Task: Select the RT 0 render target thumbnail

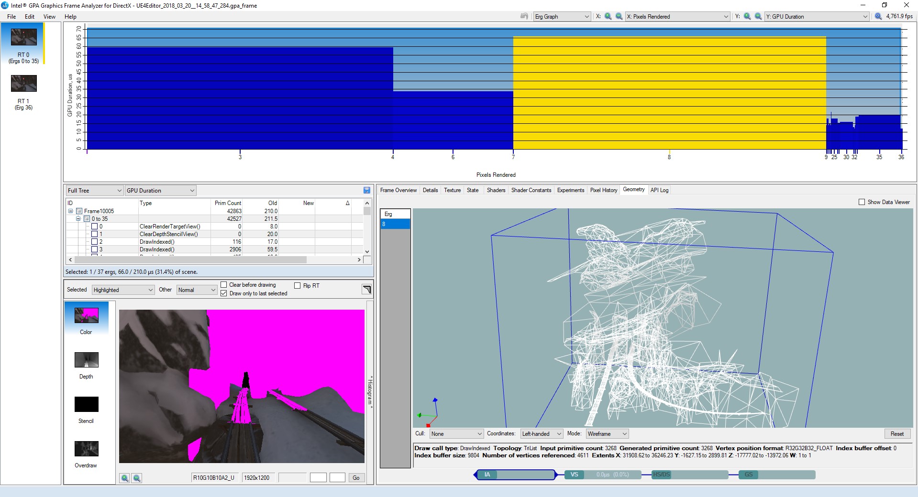Action: click(23, 37)
